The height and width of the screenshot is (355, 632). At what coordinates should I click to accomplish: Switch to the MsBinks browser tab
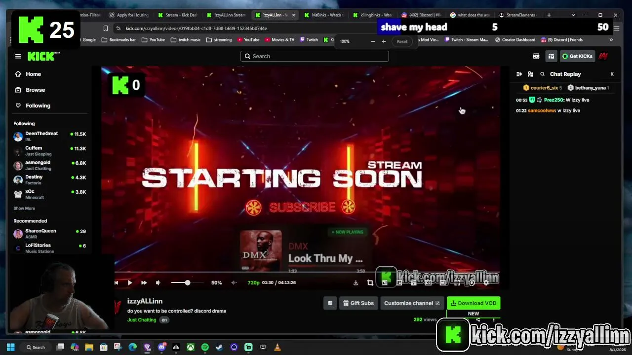pyautogui.click(x=323, y=15)
